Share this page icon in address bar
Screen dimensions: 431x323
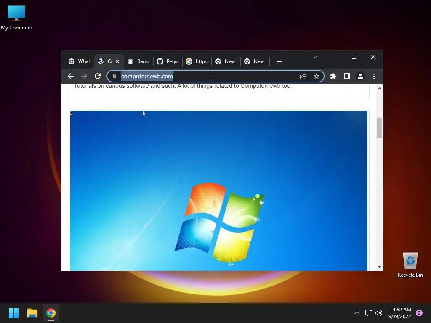[x=303, y=77]
